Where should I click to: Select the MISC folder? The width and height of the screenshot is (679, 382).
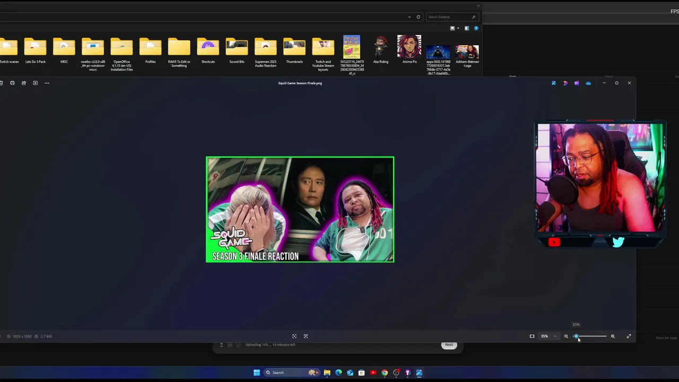[64, 51]
